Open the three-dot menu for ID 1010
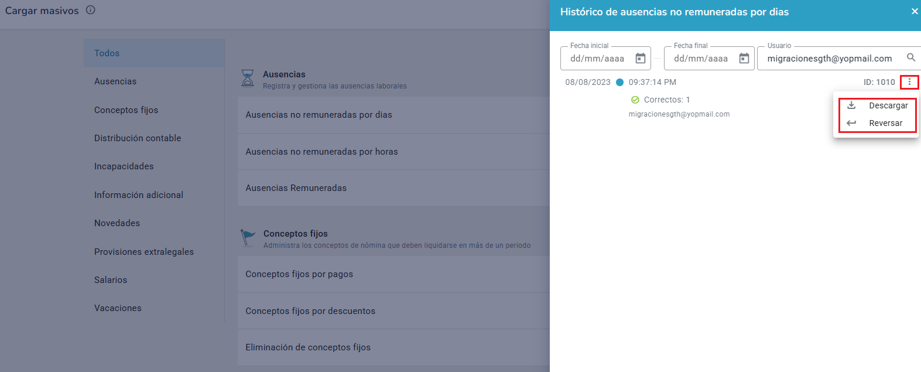This screenshot has width=921, height=372. (909, 82)
